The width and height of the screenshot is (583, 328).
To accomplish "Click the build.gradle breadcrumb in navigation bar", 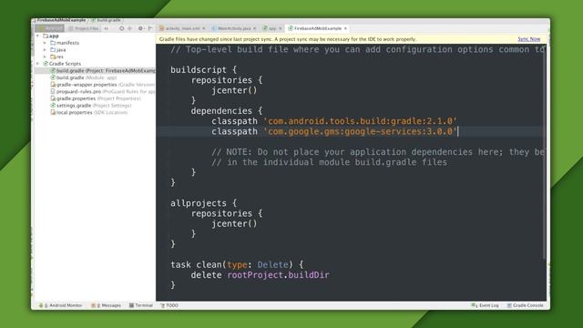I will tap(107, 20).
